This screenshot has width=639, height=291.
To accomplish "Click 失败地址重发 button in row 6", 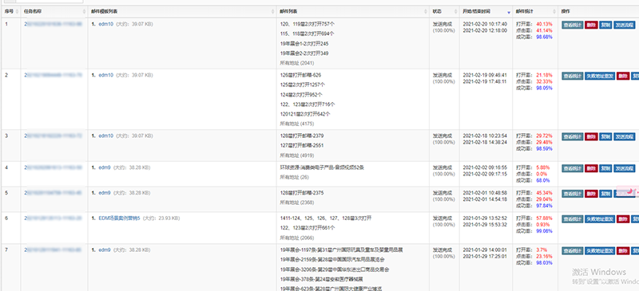I will point(599,219).
